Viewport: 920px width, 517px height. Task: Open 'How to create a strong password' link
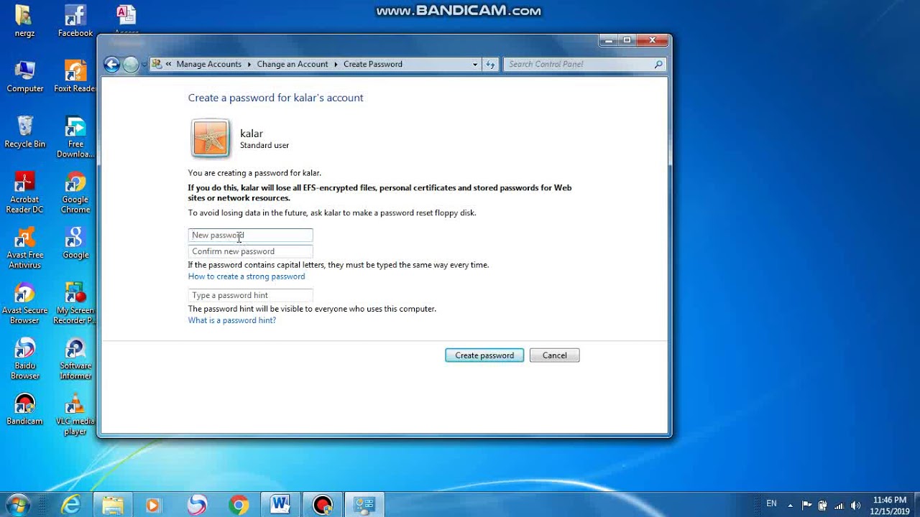pos(247,276)
